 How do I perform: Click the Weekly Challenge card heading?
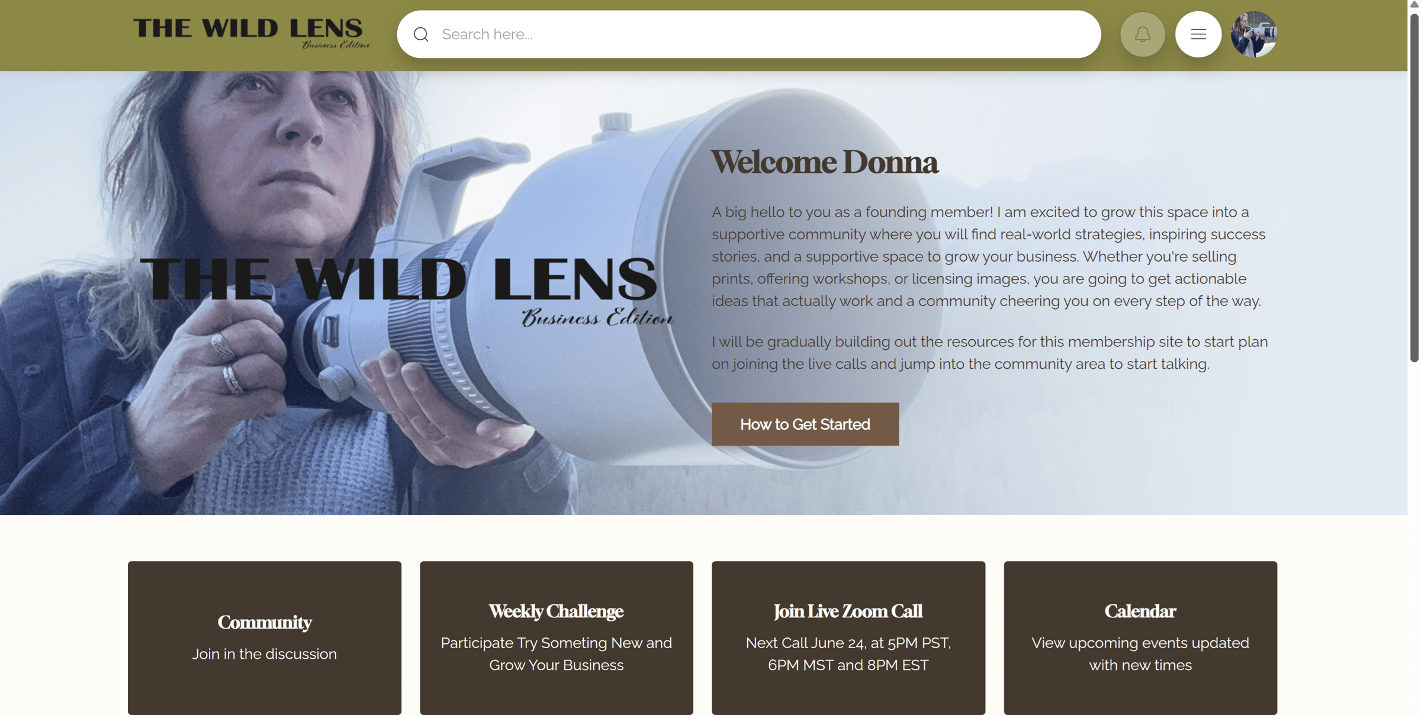(556, 611)
